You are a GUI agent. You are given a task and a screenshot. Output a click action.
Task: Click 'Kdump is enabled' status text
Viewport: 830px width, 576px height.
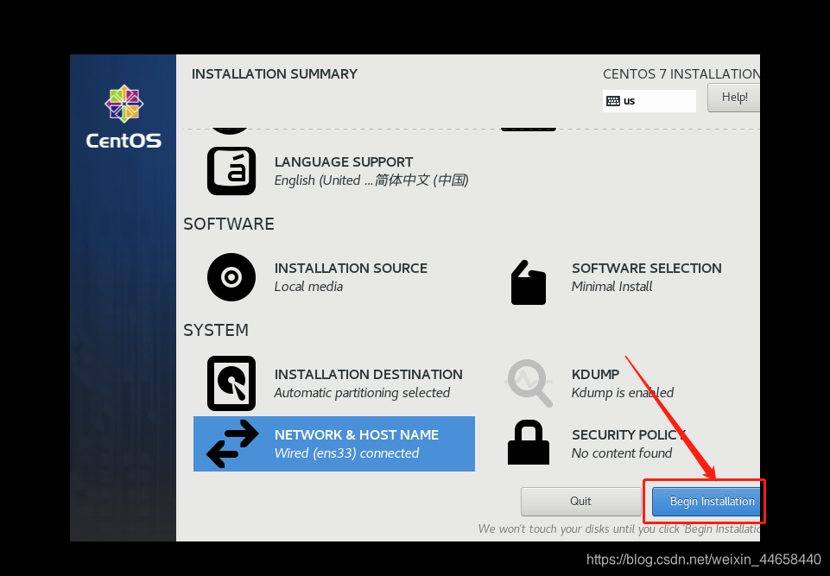(x=623, y=393)
